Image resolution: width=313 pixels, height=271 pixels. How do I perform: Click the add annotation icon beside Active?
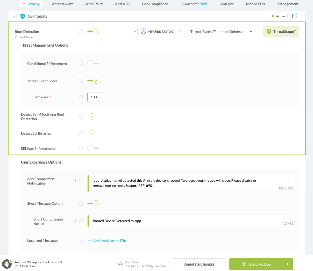(x=295, y=16)
